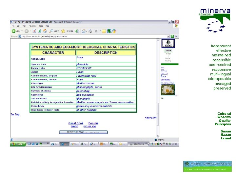Click the DESCRIPTION column header

click(106, 53)
